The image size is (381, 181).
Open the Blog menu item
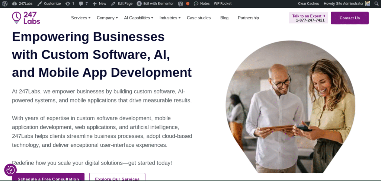click(224, 18)
